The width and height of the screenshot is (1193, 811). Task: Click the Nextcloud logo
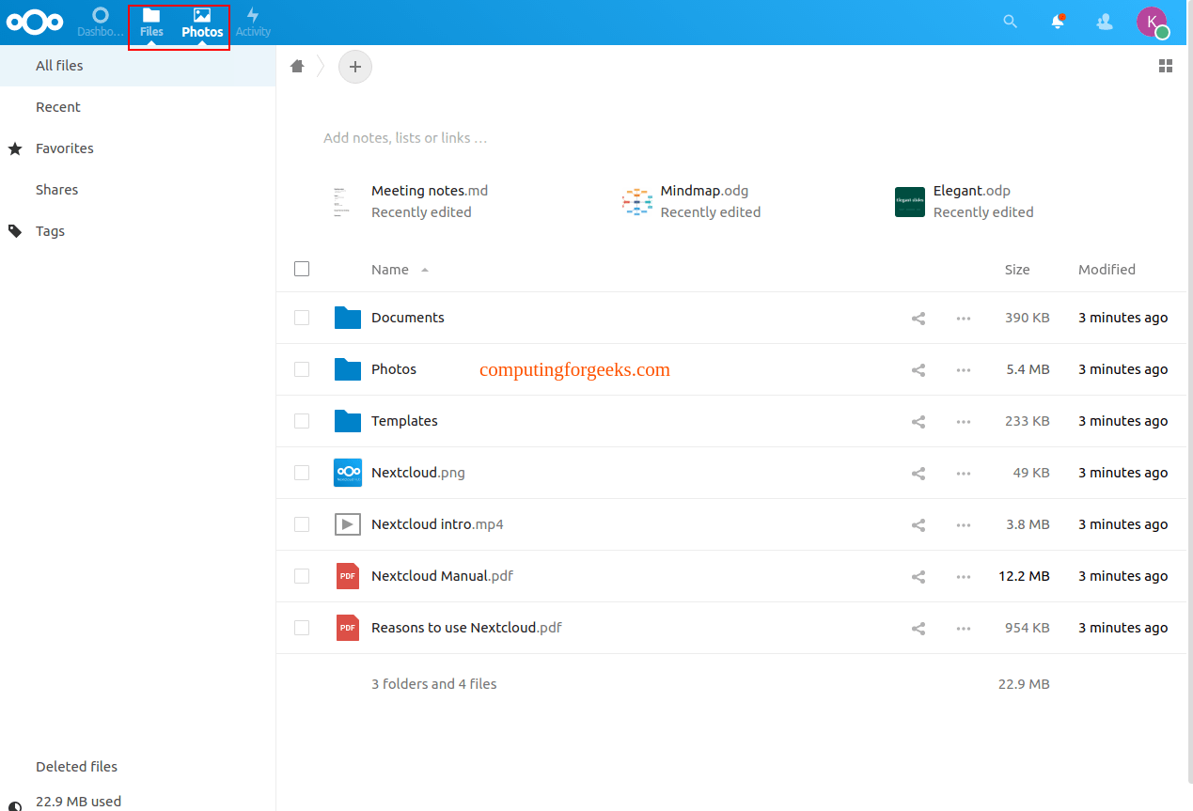click(x=35, y=22)
